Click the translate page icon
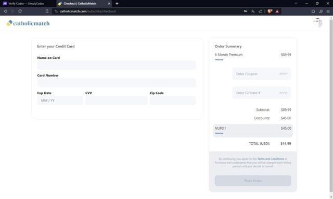 coord(253,11)
